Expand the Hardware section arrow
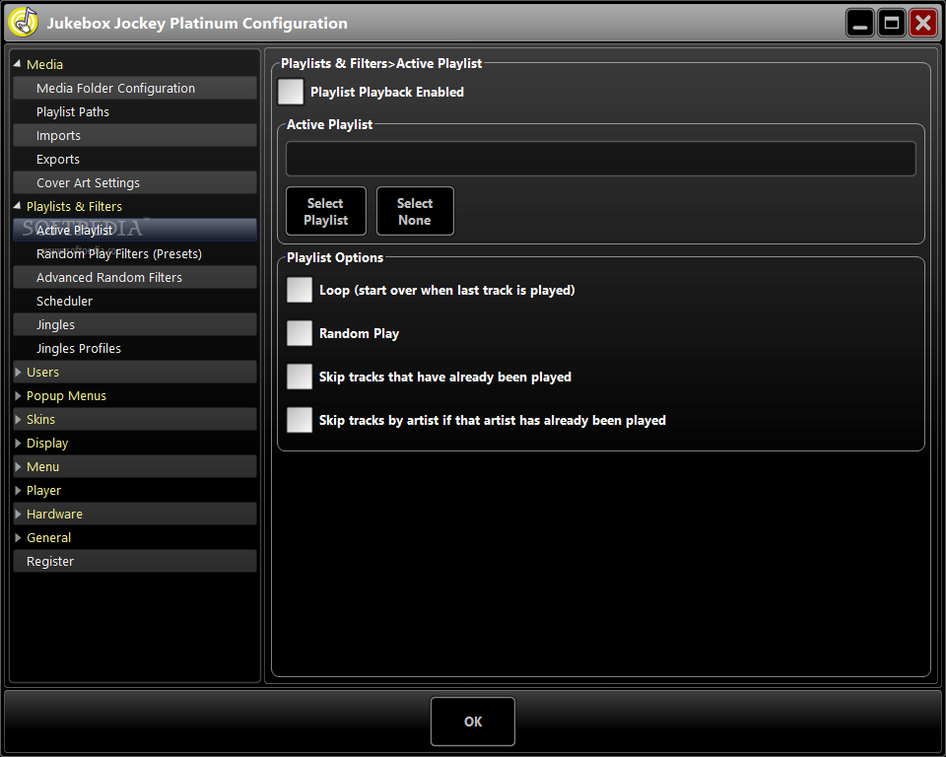946x757 pixels. (18, 514)
